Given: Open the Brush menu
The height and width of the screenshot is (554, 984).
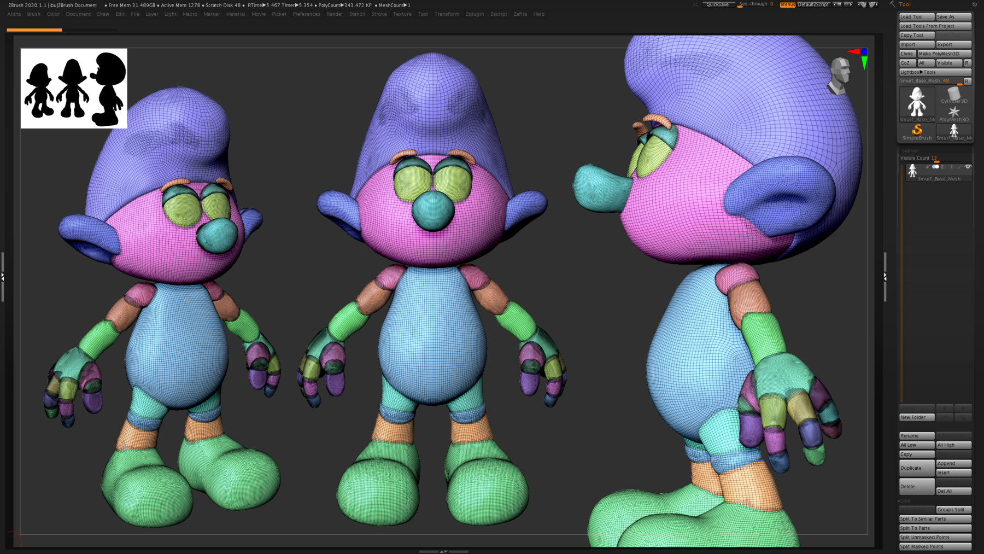Looking at the screenshot, I should click(x=34, y=14).
